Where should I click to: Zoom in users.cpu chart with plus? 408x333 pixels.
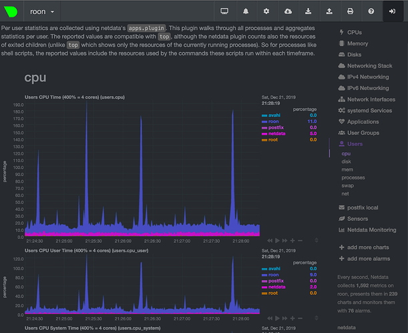click(292, 241)
